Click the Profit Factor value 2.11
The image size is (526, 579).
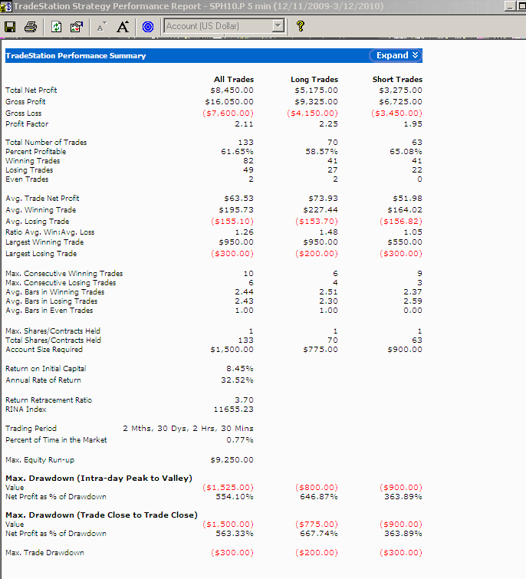[244, 124]
